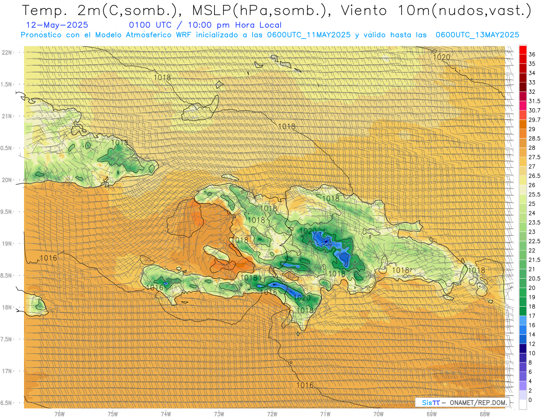Click the '20N' latitude label

click(7, 180)
